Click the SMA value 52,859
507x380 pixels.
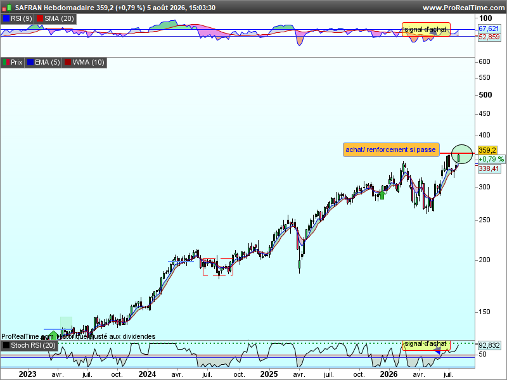click(489, 37)
